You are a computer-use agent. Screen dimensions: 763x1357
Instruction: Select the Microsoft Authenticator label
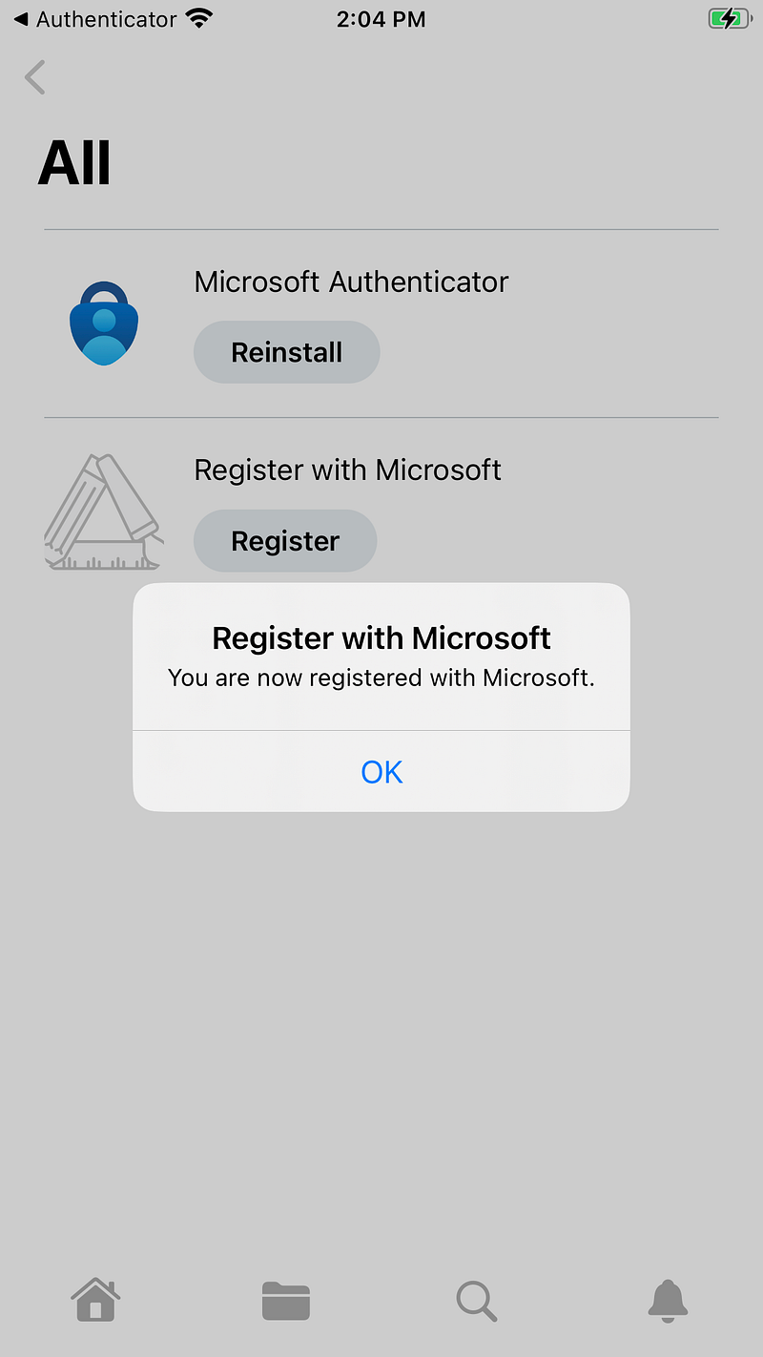click(x=351, y=282)
